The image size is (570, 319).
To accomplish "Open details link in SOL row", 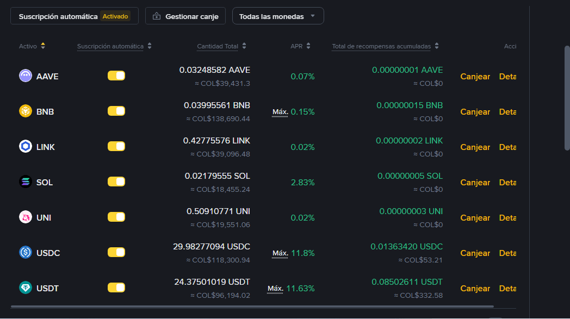I will 507,183.
